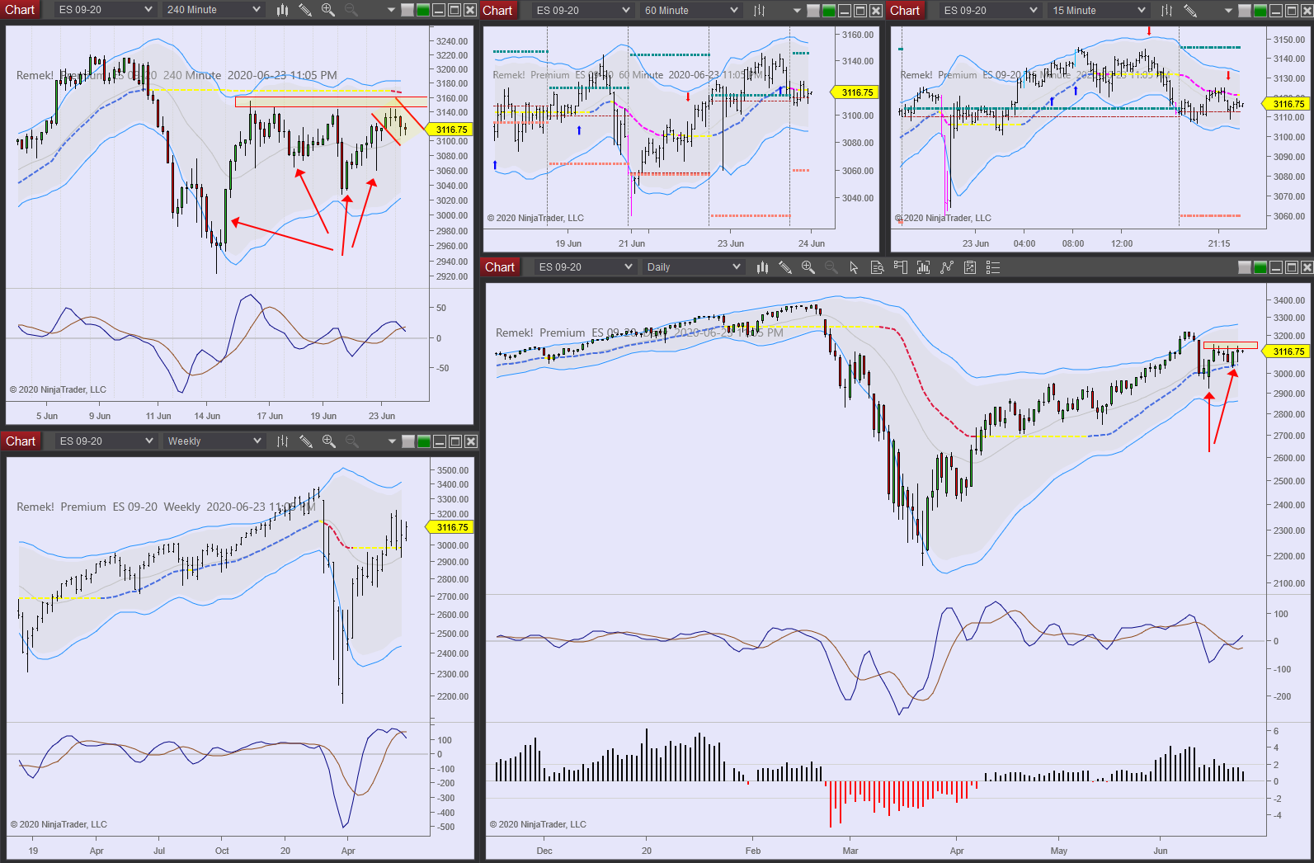This screenshot has height=863, width=1314.
Task: Expand toolbar overflow arrow in 240 Minute chart
Action: coord(391,10)
